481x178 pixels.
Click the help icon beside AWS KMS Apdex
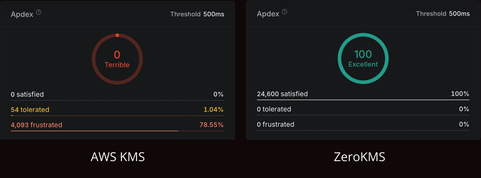pos(39,12)
